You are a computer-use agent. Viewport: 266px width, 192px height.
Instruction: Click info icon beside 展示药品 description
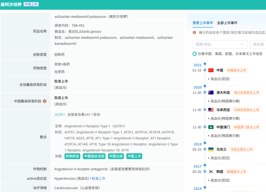click(194, 32)
